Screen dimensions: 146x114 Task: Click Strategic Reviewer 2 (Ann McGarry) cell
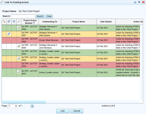50,46
